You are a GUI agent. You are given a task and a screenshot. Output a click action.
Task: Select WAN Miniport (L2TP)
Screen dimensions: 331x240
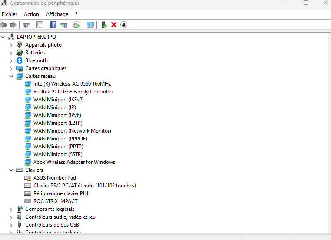click(x=58, y=123)
